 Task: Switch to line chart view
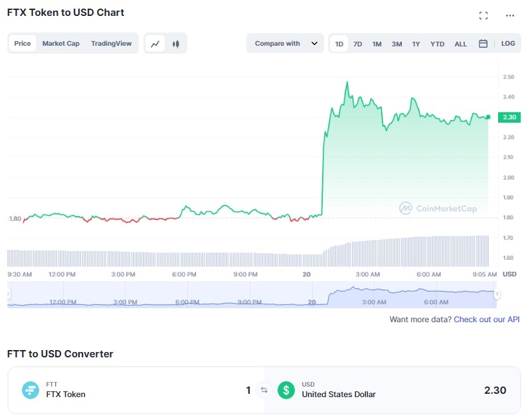155,44
